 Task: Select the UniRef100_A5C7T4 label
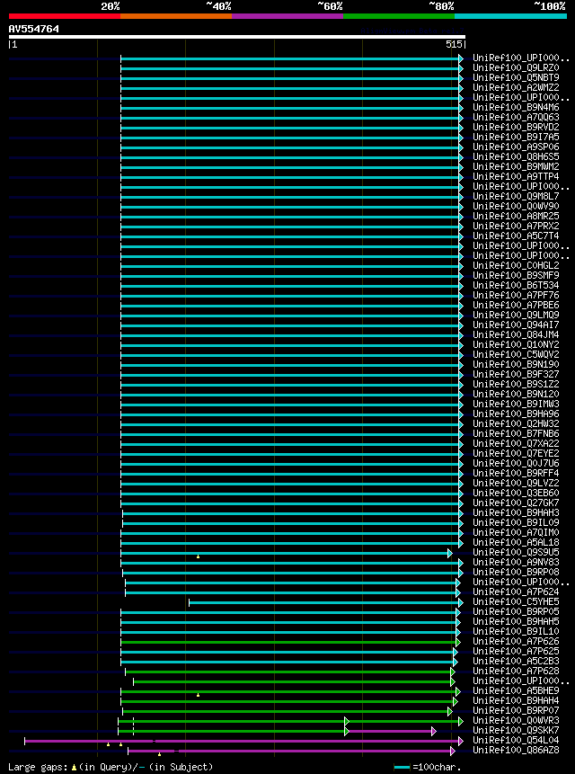point(516,236)
